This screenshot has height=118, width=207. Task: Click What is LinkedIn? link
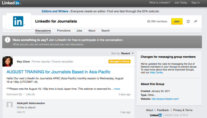pyautogui.click(x=160, y=3)
